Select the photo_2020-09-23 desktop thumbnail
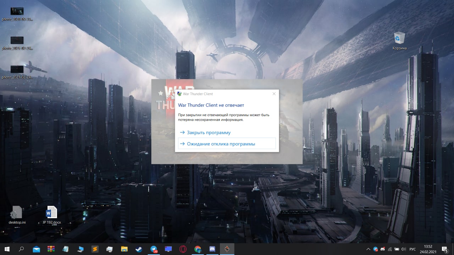 (17, 14)
